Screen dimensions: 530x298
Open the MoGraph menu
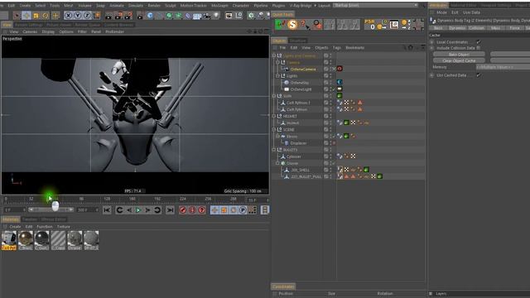click(x=219, y=6)
